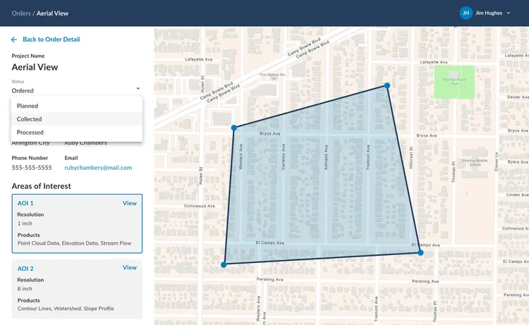Image resolution: width=529 pixels, height=325 pixels.
Task: Select the polygon vertex on El Campo Ave
Action: click(420, 252)
